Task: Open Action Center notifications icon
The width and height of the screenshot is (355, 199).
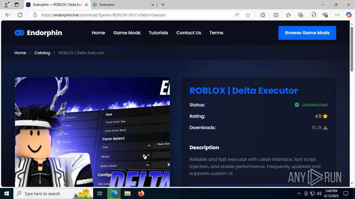Action: coord(346,193)
